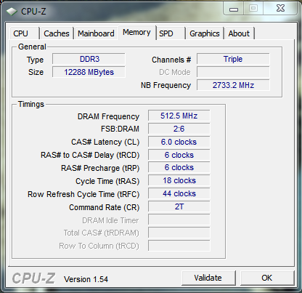This screenshot has height=293, width=302.
Task: Select the Mainboard tab
Action: [96, 33]
